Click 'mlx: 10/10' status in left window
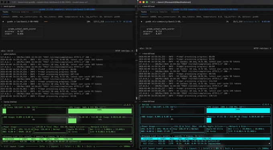 pyautogui.click(x=7, y=51)
